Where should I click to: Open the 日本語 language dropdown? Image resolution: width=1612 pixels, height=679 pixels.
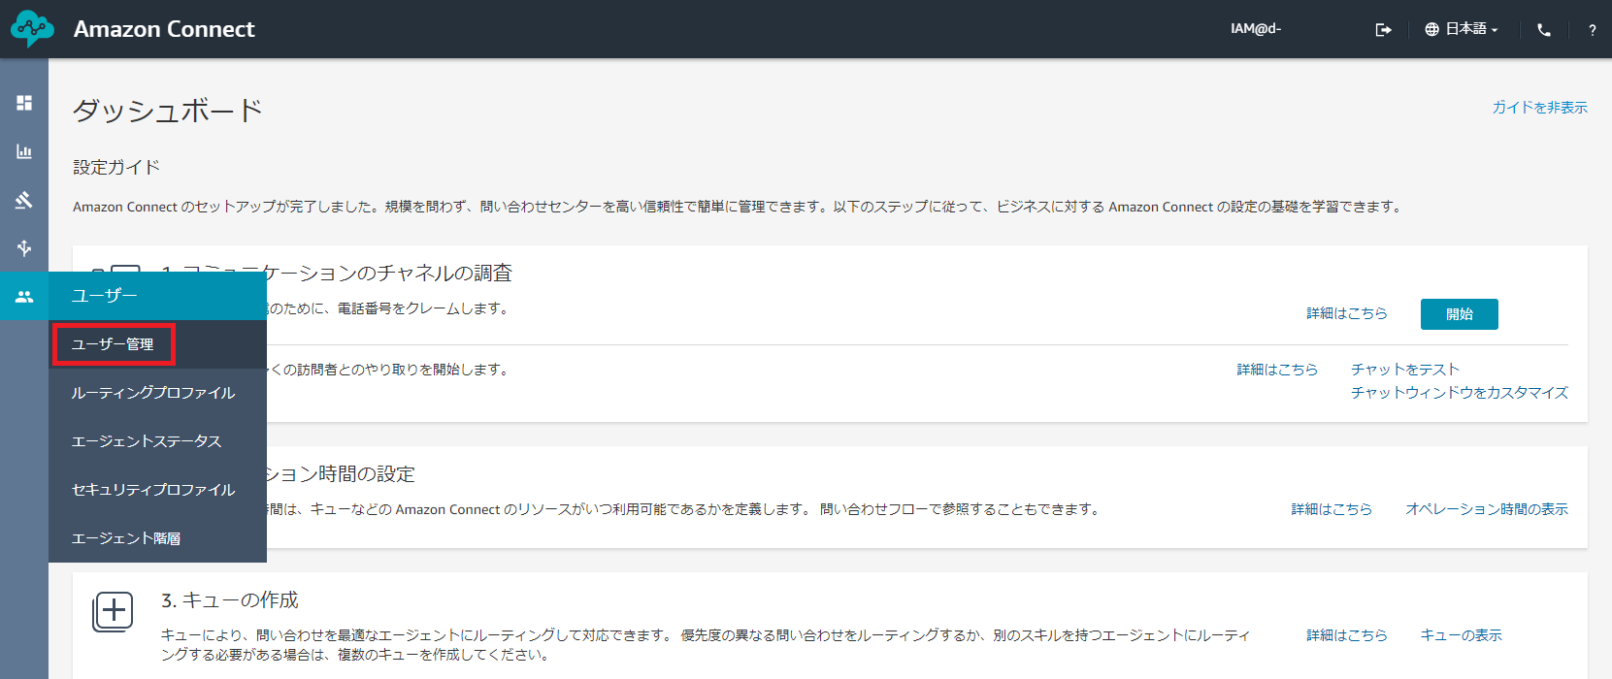click(x=1462, y=29)
